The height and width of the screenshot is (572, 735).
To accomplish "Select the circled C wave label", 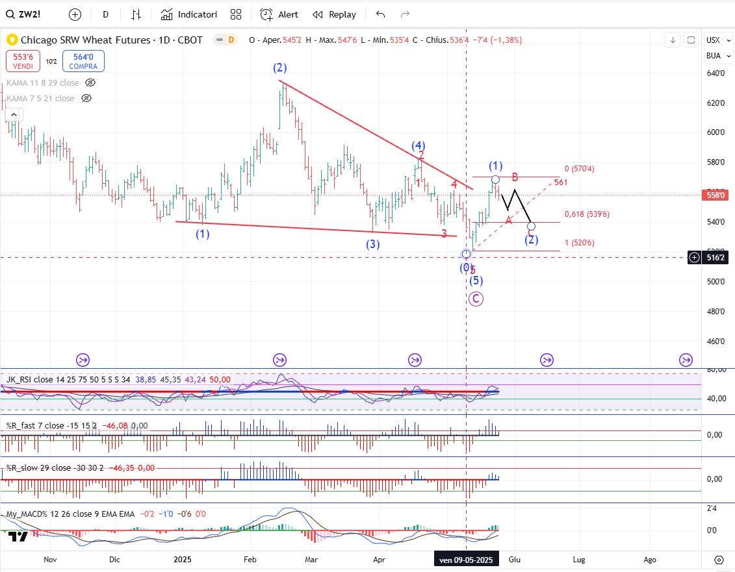I will click(x=476, y=299).
